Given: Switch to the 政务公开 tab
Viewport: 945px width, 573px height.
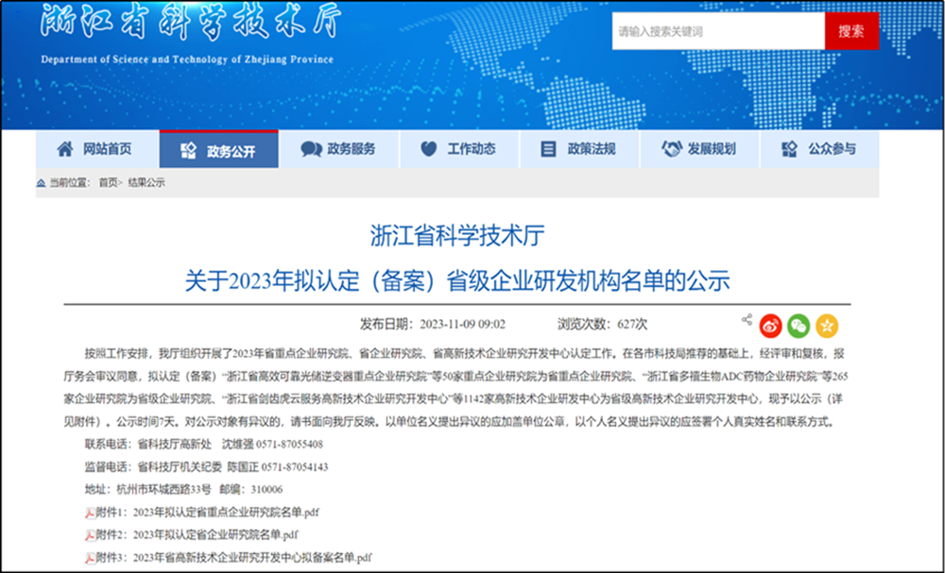Looking at the screenshot, I should [220, 149].
